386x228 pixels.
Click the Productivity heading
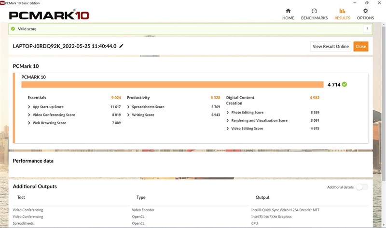(x=138, y=98)
